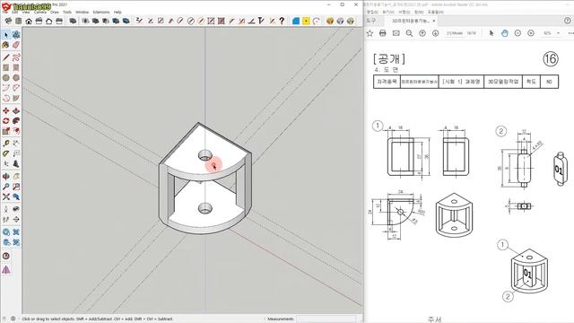Screen dimensions: 574x323
Task: Click the blue shape icon in top toolbar
Action: coord(296,22)
